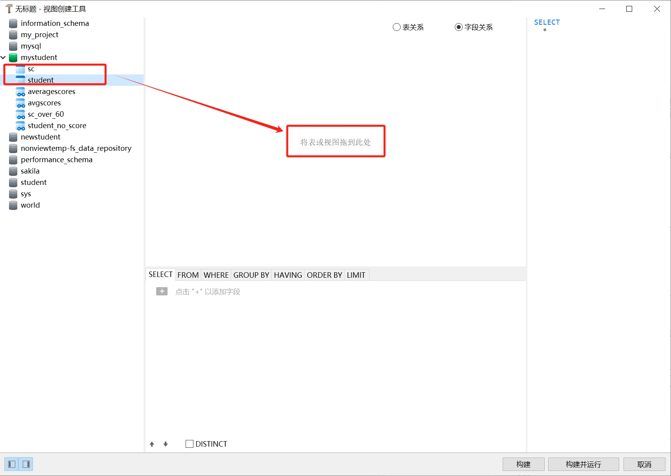Collapse the mystudent database node
Screen dimensions: 671x476
point(4,58)
